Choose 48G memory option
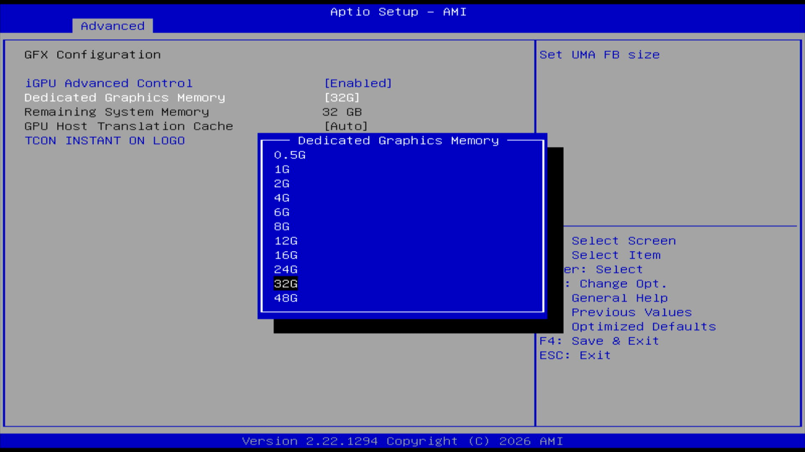 coord(286,298)
